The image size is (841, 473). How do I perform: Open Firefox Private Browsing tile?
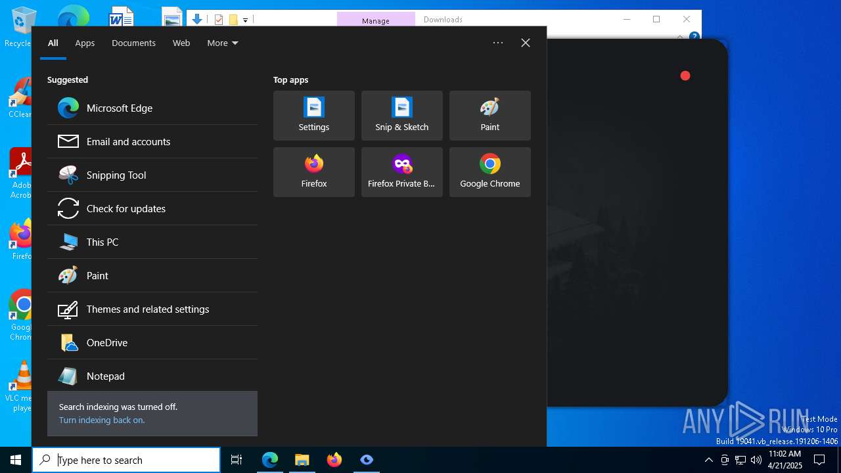point(402,172)
